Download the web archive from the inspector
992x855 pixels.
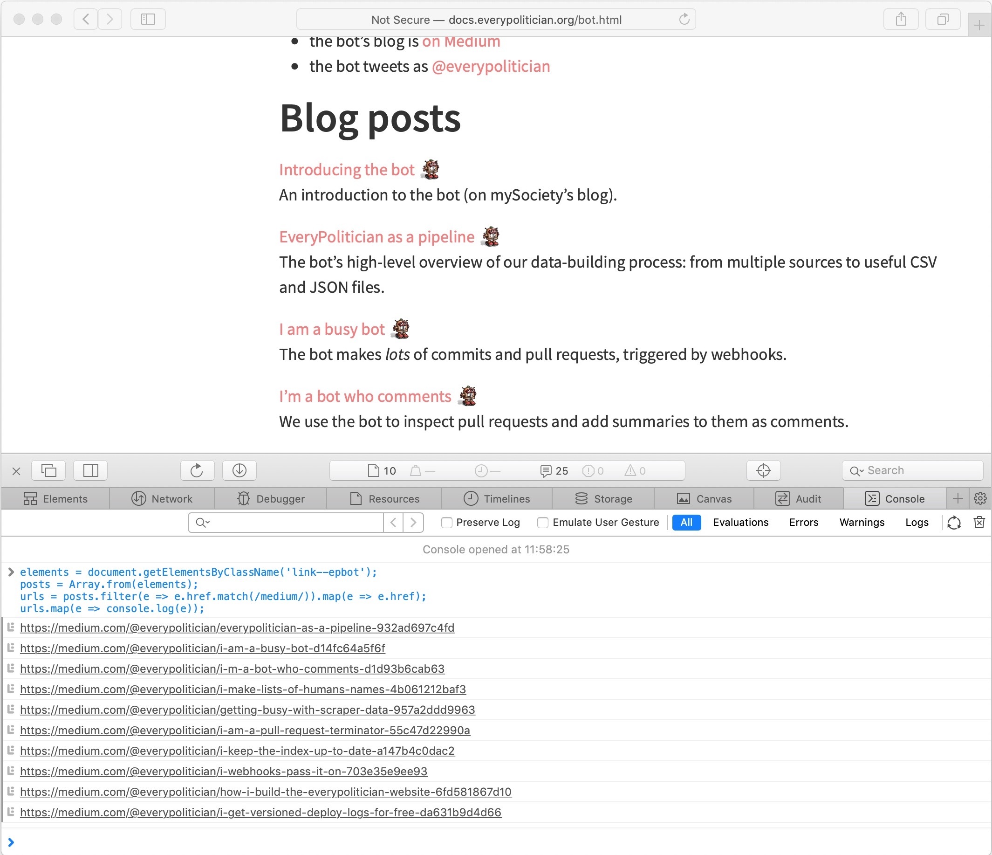tap(239, 470)
